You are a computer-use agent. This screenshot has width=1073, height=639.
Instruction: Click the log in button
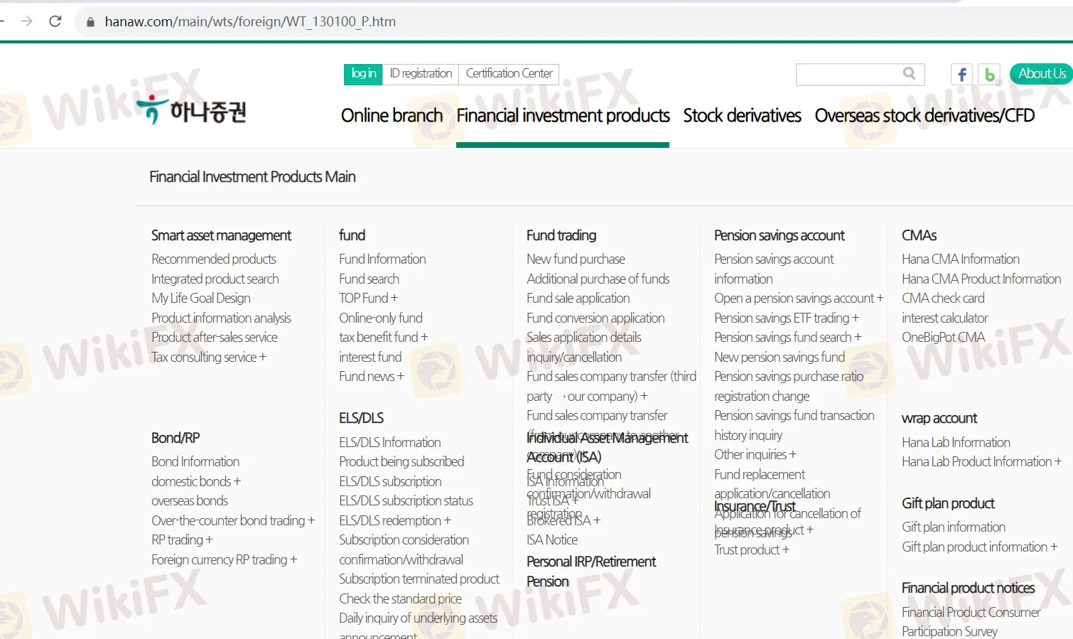point(362,74)
